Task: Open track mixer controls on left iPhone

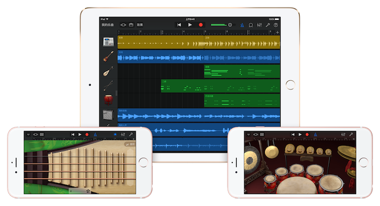Action: point(123,134)
